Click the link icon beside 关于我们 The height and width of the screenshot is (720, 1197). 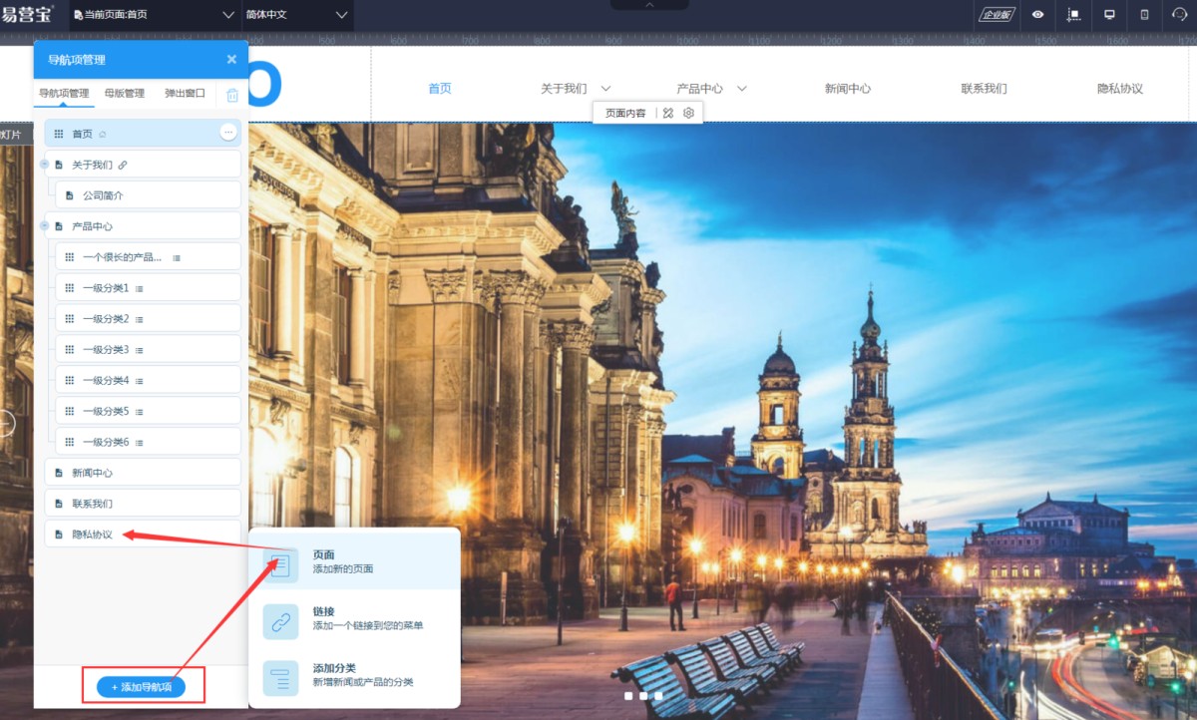click(123, 165)
